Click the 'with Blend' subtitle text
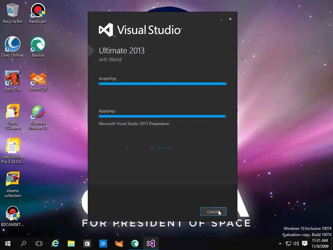 (x=110, y=60)
